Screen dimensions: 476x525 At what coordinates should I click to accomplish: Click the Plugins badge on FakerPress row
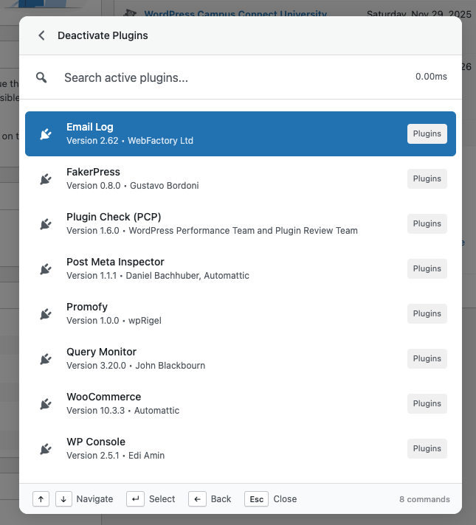[427, 178]
